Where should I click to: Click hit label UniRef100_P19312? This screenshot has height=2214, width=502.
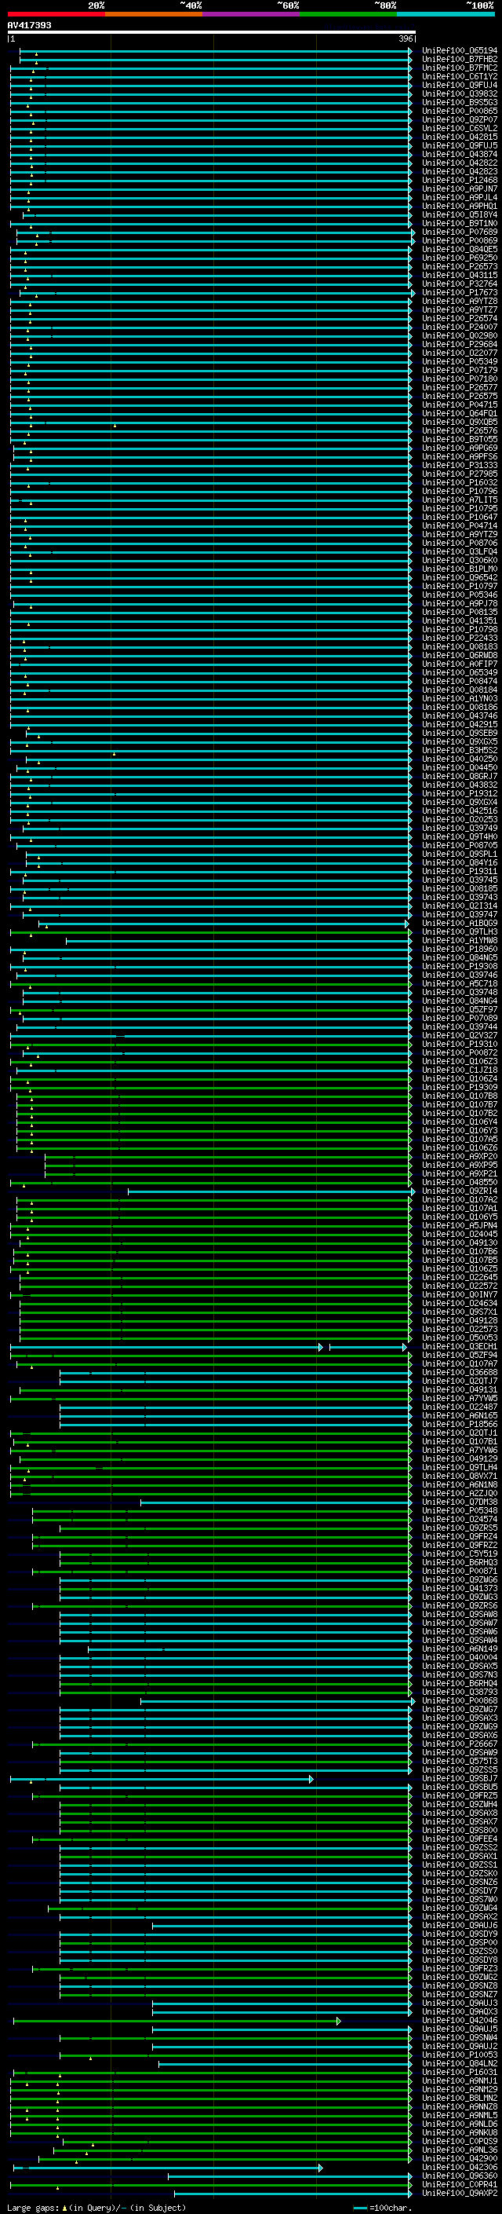[459, 793]
